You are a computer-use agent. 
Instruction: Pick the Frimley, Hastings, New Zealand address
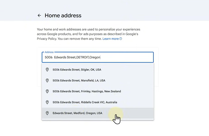pos(87,91)
